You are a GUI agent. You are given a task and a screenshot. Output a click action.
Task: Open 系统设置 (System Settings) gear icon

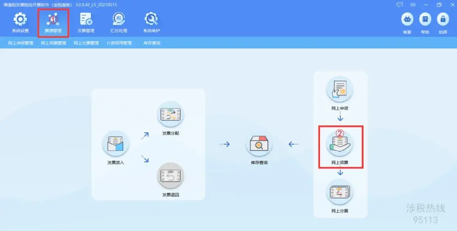[x=20, y=19]
